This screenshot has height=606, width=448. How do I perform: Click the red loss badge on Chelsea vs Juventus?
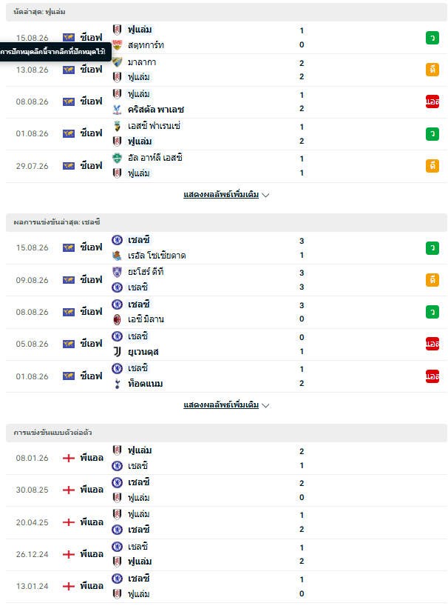point(432,344)
